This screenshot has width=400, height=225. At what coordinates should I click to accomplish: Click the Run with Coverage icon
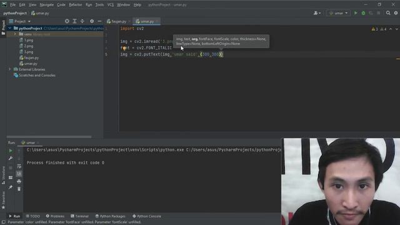[x=371, y=13]
